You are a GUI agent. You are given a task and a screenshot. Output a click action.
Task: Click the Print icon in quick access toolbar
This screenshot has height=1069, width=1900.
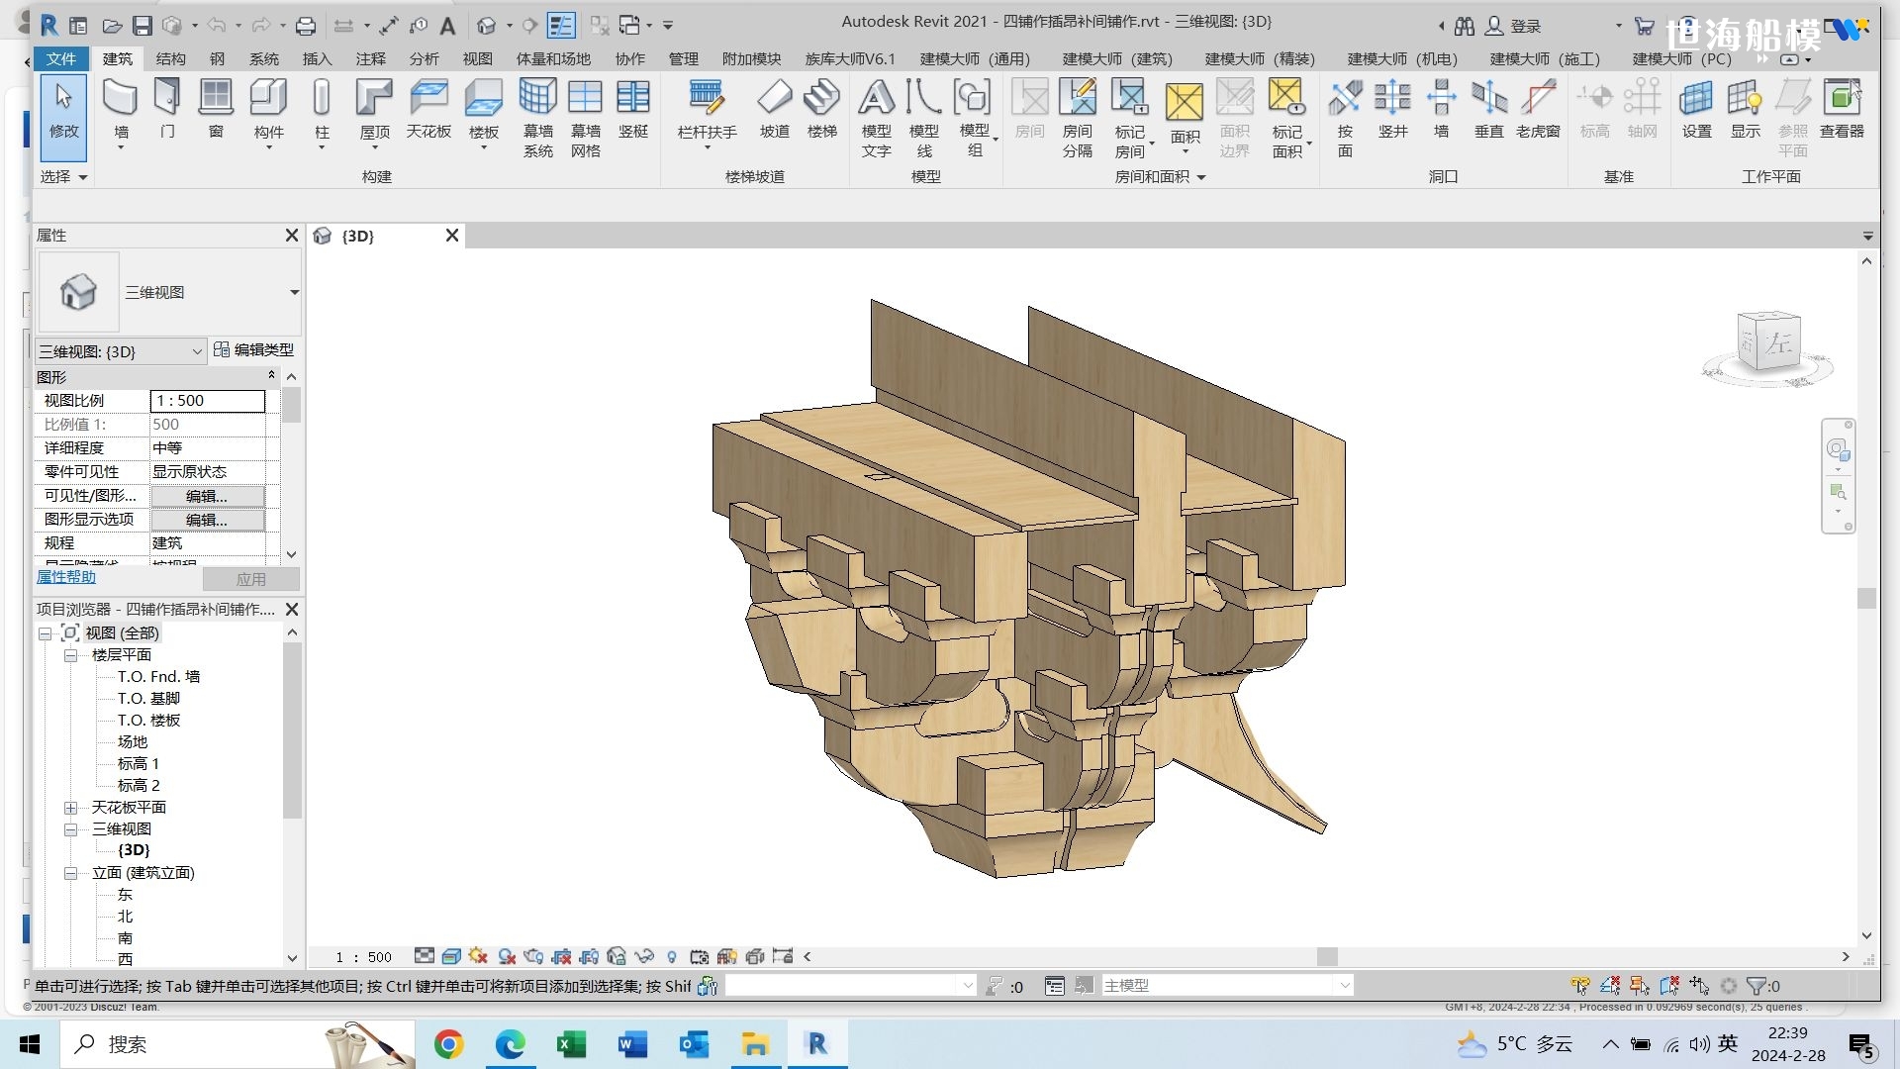[x=306, y=26]
